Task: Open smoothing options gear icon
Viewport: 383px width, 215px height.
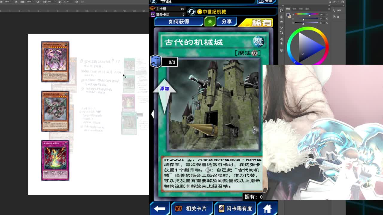Action: coord(60,2)
